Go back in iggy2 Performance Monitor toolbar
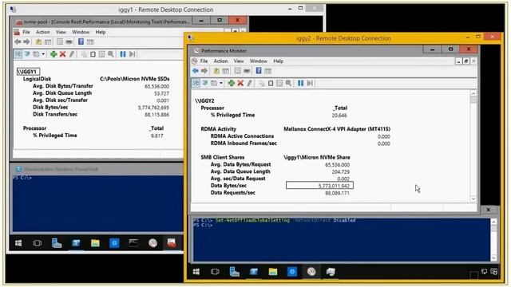 pos(195,71)
